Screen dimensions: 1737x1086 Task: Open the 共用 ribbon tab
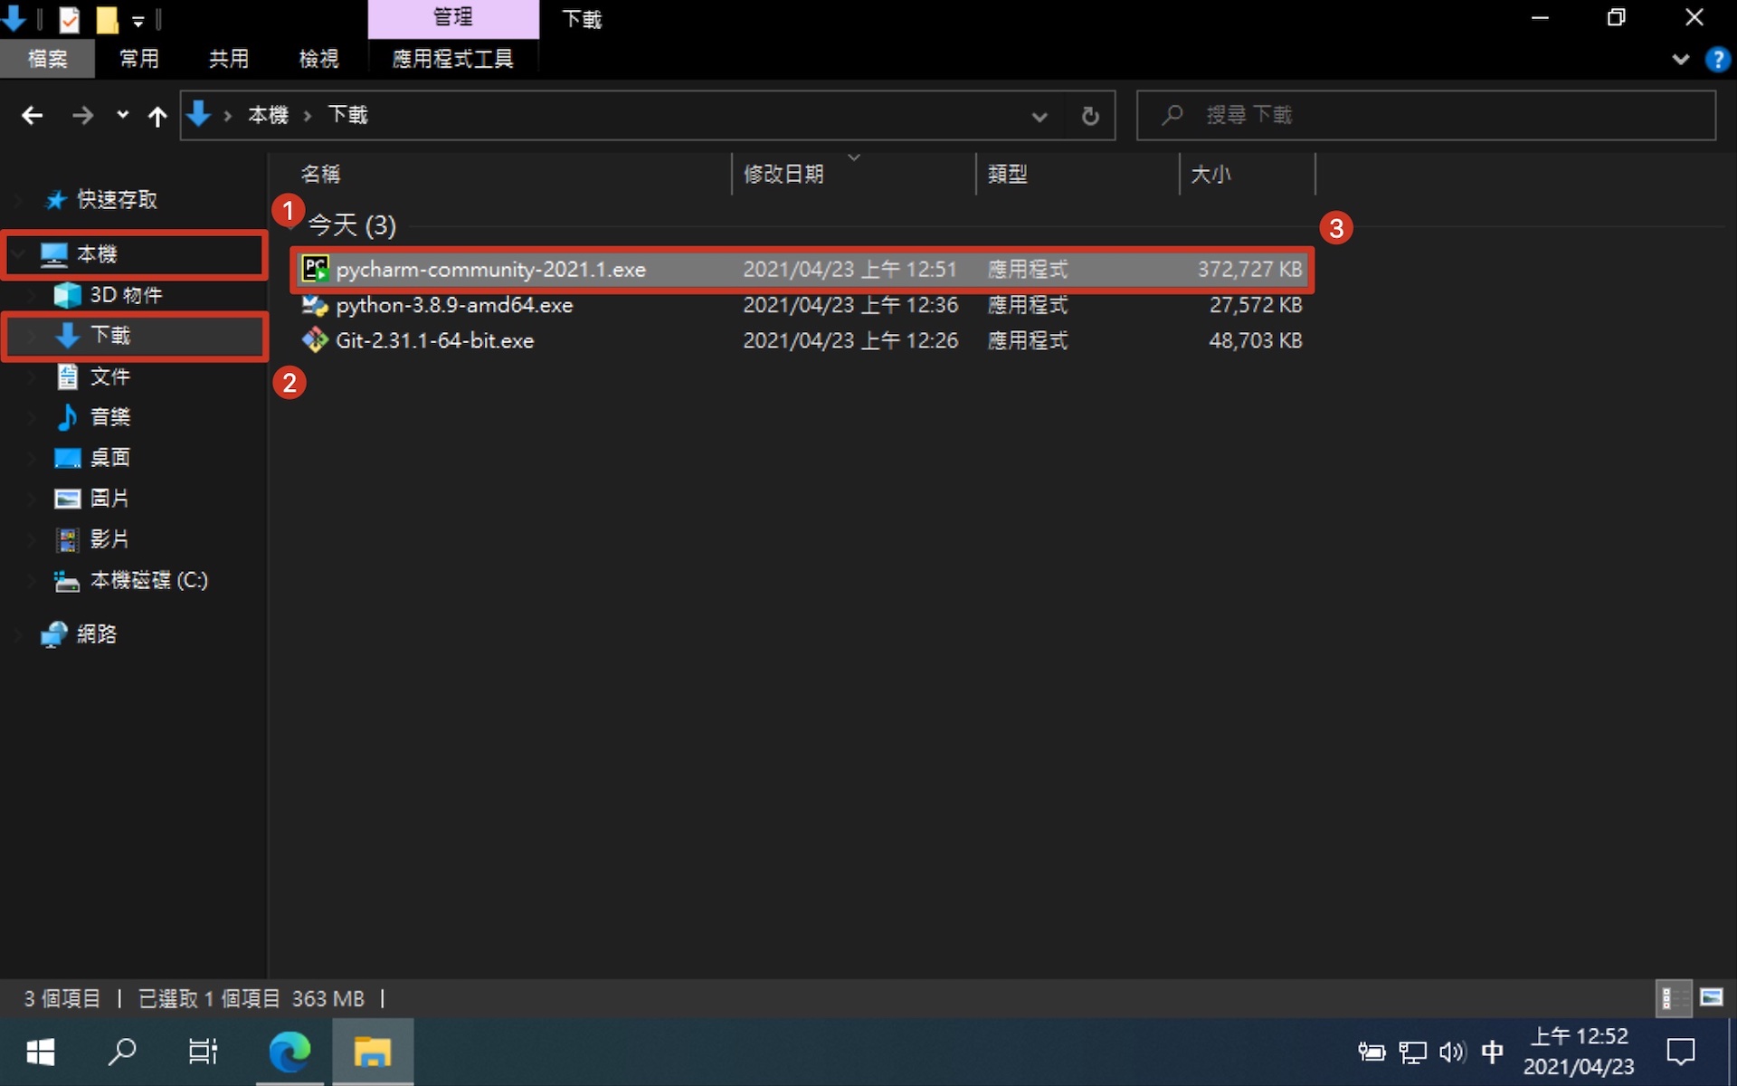click(x=229, y=59)
